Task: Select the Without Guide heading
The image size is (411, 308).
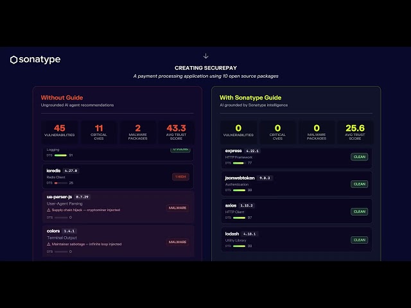Action: pyautogui.click(x=62, y=98)
